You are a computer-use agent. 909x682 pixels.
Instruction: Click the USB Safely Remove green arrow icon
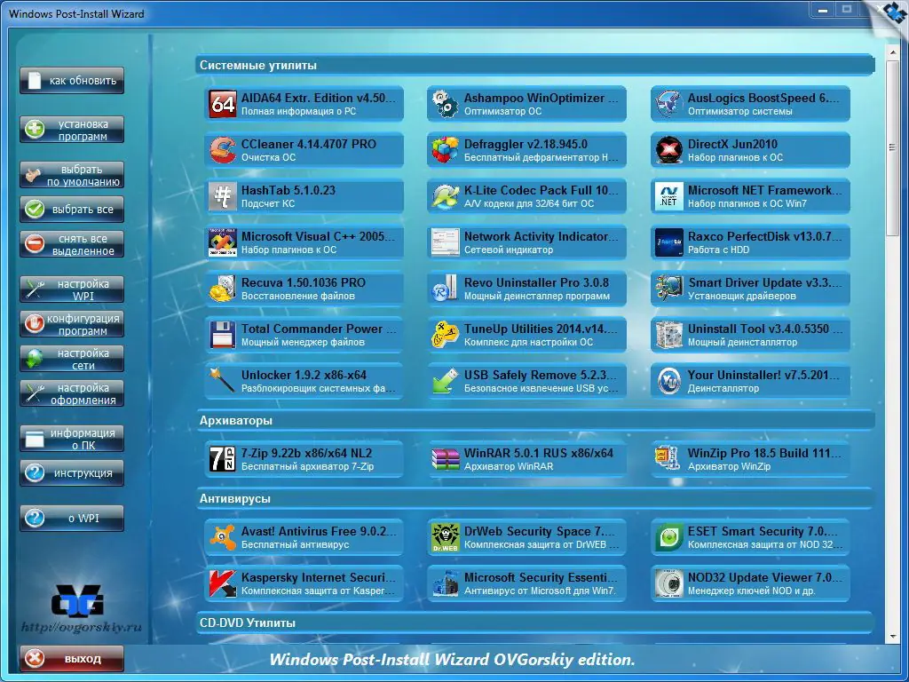coord(446,381)
